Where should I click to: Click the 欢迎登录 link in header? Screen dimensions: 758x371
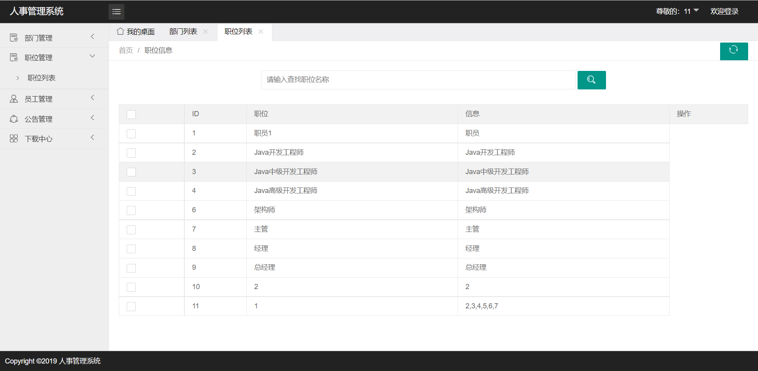[724, 11]
